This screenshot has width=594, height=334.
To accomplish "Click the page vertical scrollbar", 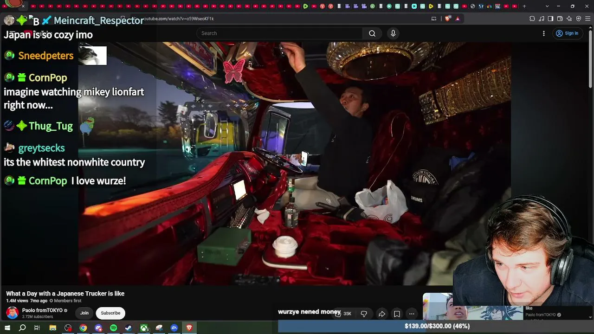I will 590,60.
